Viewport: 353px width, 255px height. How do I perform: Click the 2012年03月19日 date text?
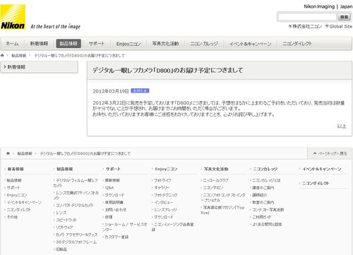pyautogui.click(x=111, y=91)
